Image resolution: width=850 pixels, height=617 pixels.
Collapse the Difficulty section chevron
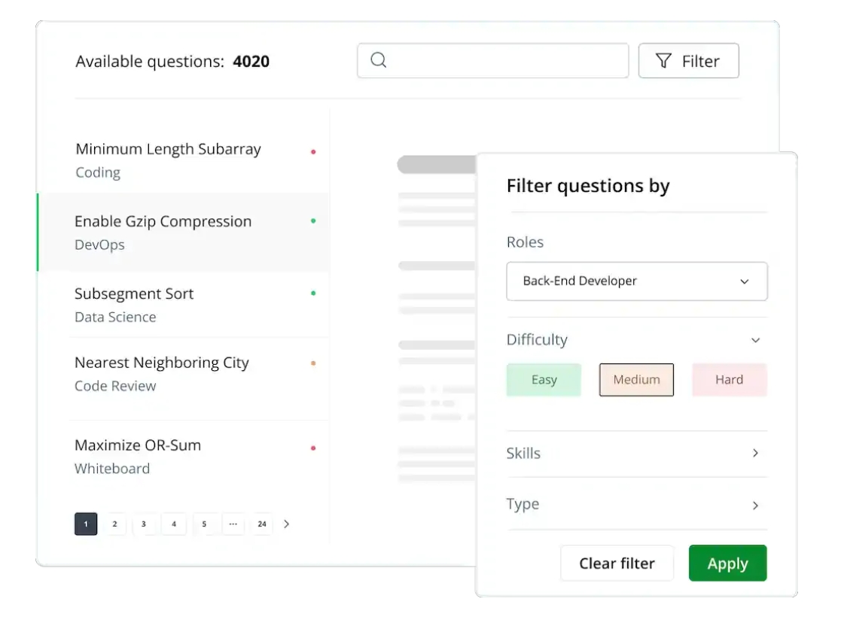(x=756, y=340)
